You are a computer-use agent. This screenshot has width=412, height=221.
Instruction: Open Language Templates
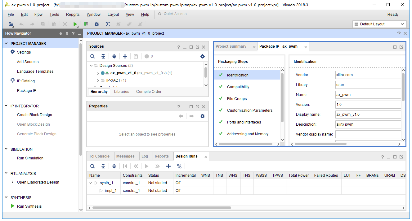tap(35, 71)
